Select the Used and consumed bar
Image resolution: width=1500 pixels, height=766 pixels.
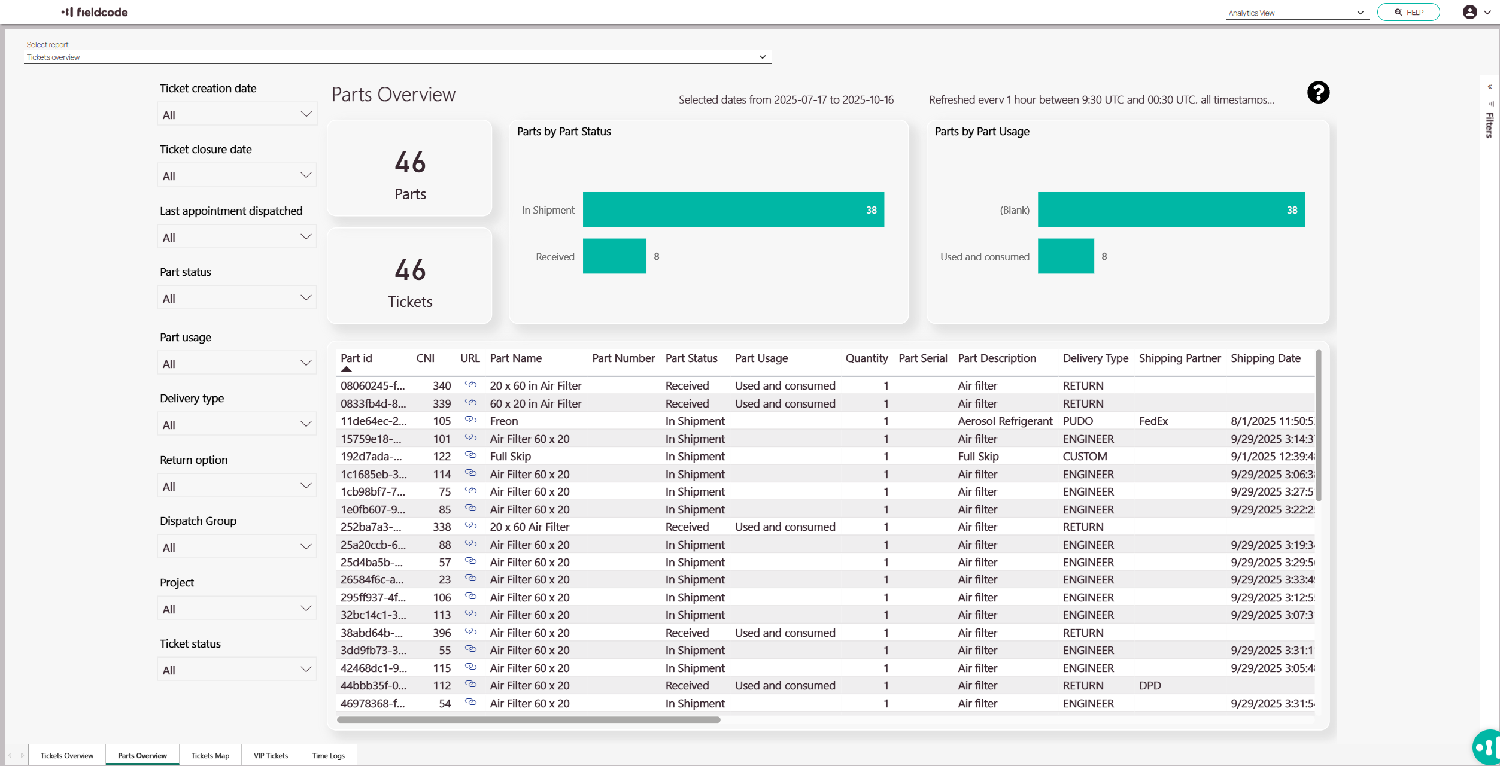1065,256
